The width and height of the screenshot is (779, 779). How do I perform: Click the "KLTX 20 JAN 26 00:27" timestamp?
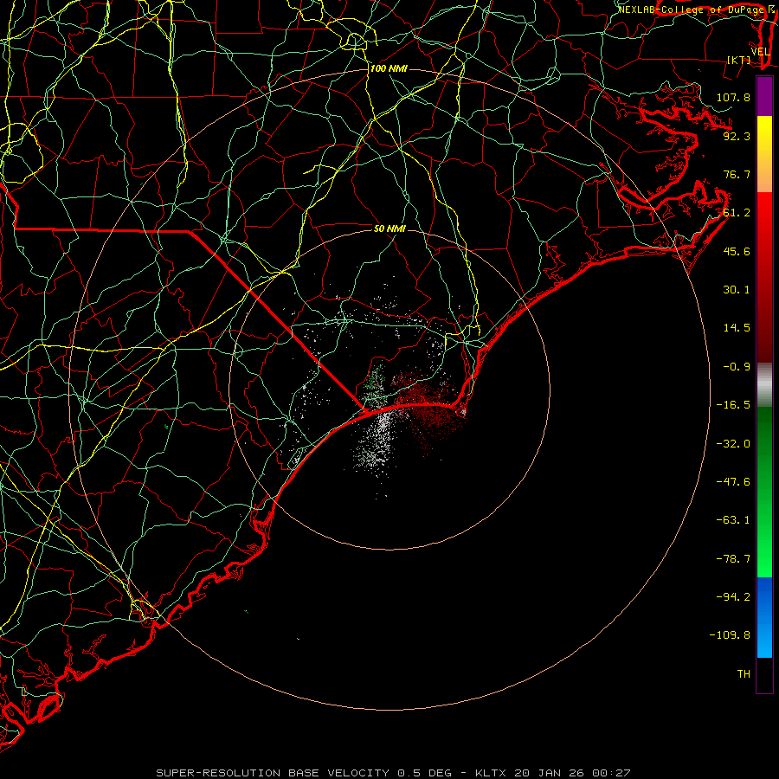coord(553,773)
